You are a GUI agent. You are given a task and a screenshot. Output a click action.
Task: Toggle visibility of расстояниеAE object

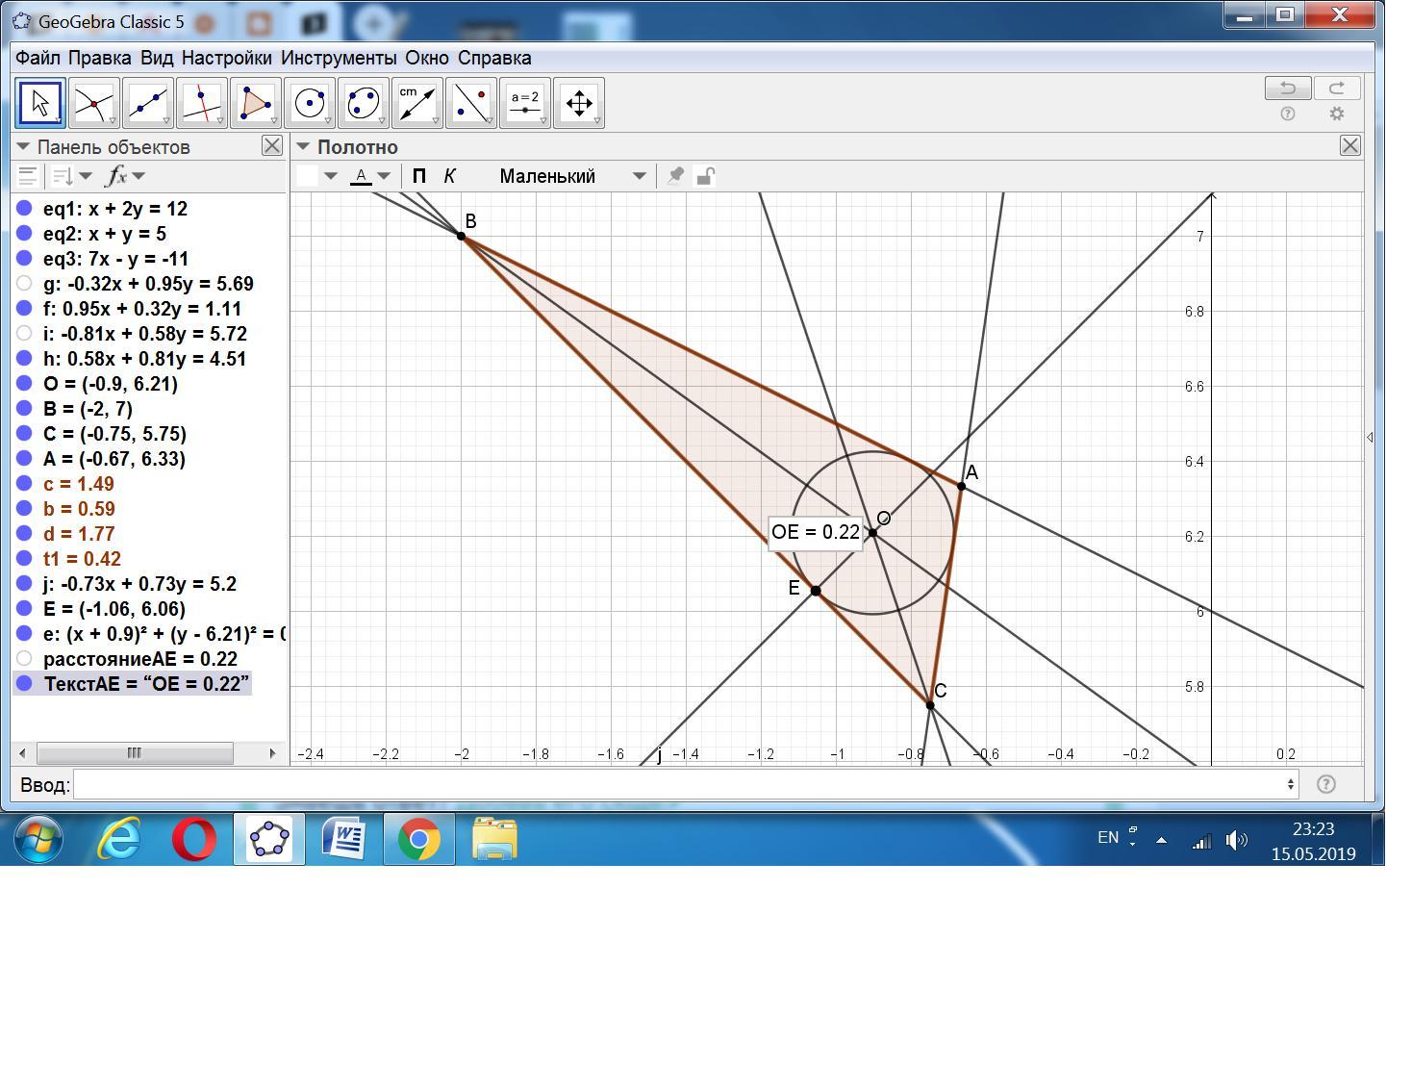click(x=25, y=659)
